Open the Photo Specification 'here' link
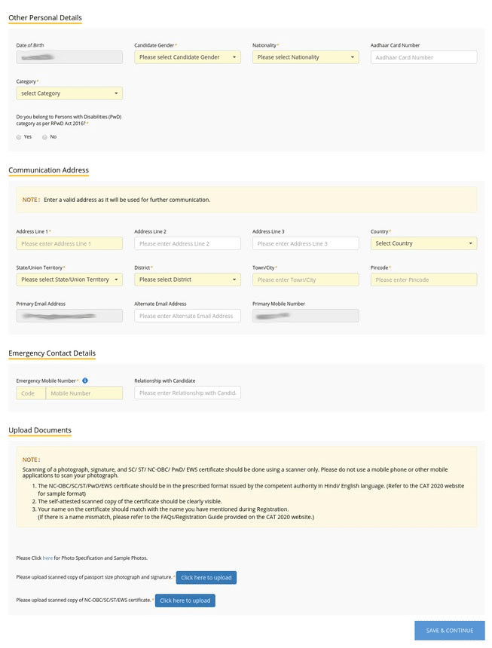This screenshot has height=648, width=492. click(47, 558)
